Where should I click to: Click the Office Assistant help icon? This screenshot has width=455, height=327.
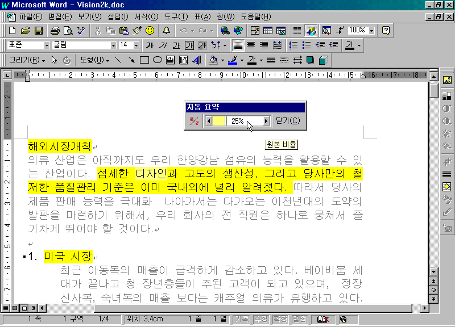coord(386,30)
